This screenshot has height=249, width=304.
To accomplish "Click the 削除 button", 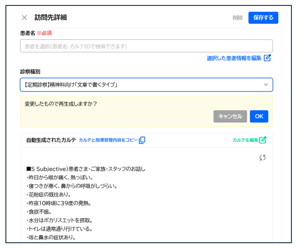I will click(x=238, y=18).
